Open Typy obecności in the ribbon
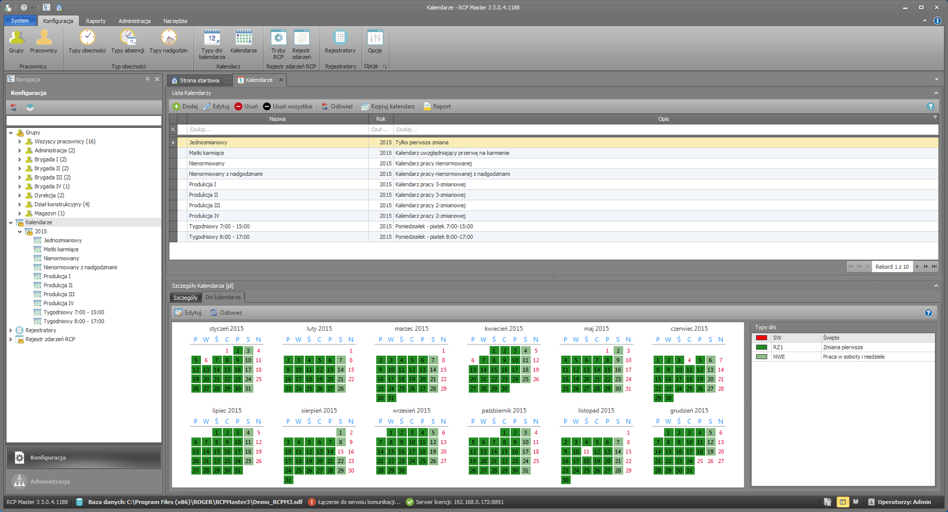Viewport: 948px width, 512px height. 87,41
